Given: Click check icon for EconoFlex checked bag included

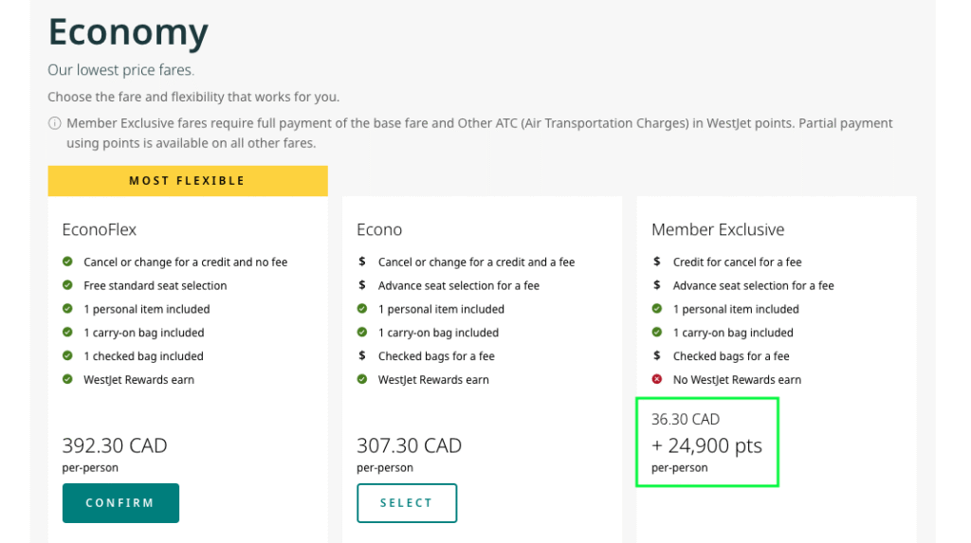Looking at the screenshot, I should (67, 356).
